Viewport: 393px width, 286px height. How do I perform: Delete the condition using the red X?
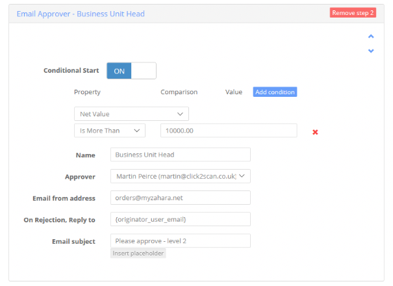[315, 132]
